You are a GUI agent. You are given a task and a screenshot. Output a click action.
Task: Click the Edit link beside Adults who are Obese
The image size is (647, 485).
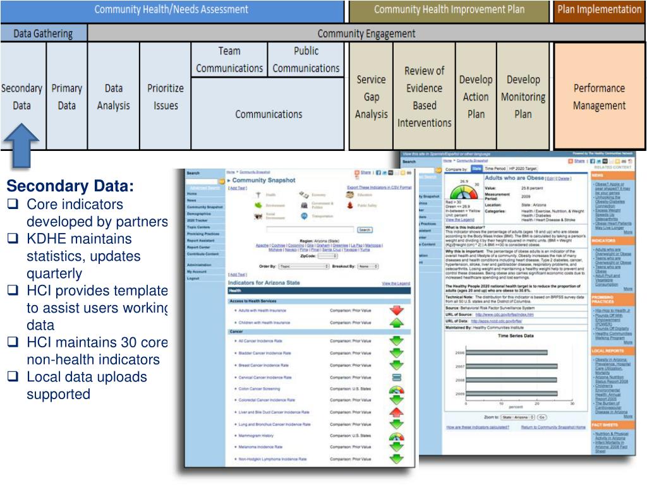550,179
